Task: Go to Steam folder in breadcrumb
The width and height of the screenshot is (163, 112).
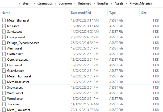Action: click(x=27, y=3)
